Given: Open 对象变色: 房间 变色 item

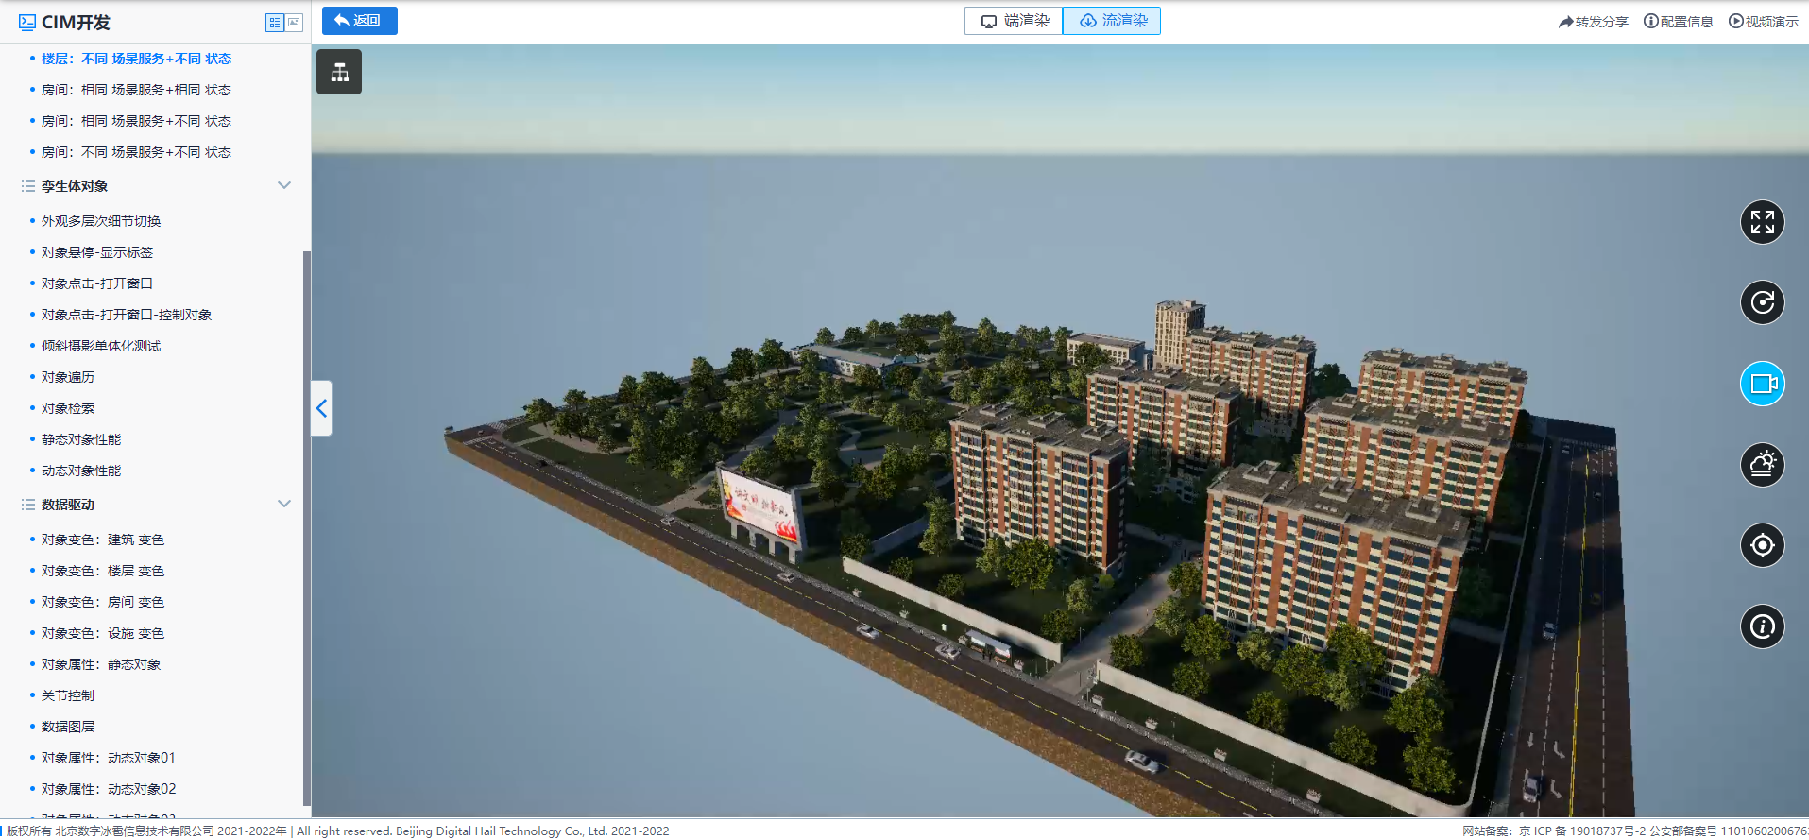Looking at the screenshot, I should [103, 602].
